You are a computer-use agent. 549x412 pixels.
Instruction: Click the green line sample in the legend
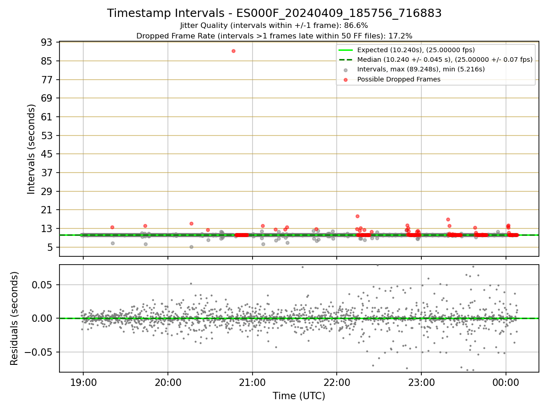[x=345, y=50]
